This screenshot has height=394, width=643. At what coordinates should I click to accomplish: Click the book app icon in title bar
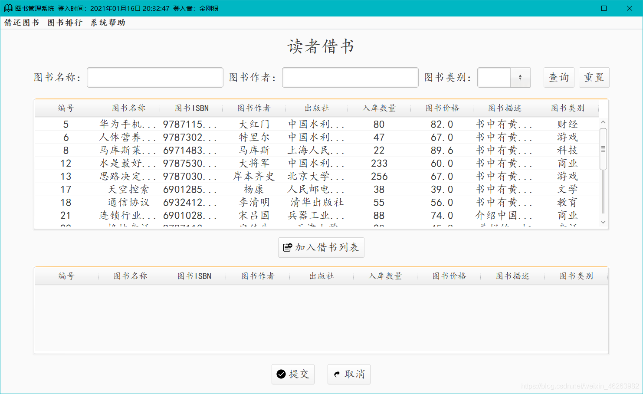[x=8, y=8]
